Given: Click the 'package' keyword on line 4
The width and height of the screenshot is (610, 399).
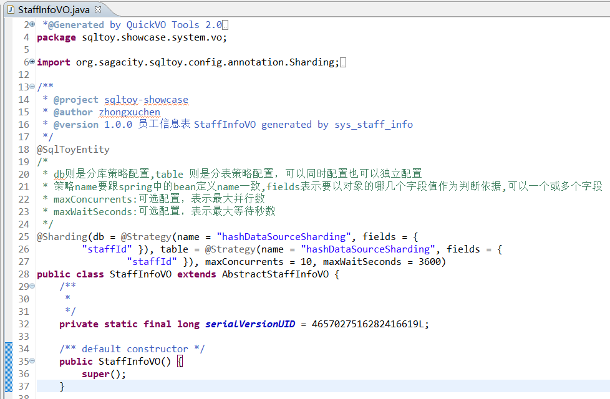Looking at the screenshot, I should coord(56,38).
